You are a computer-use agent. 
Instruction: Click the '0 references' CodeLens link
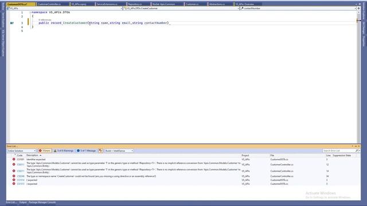coord(45,20)
